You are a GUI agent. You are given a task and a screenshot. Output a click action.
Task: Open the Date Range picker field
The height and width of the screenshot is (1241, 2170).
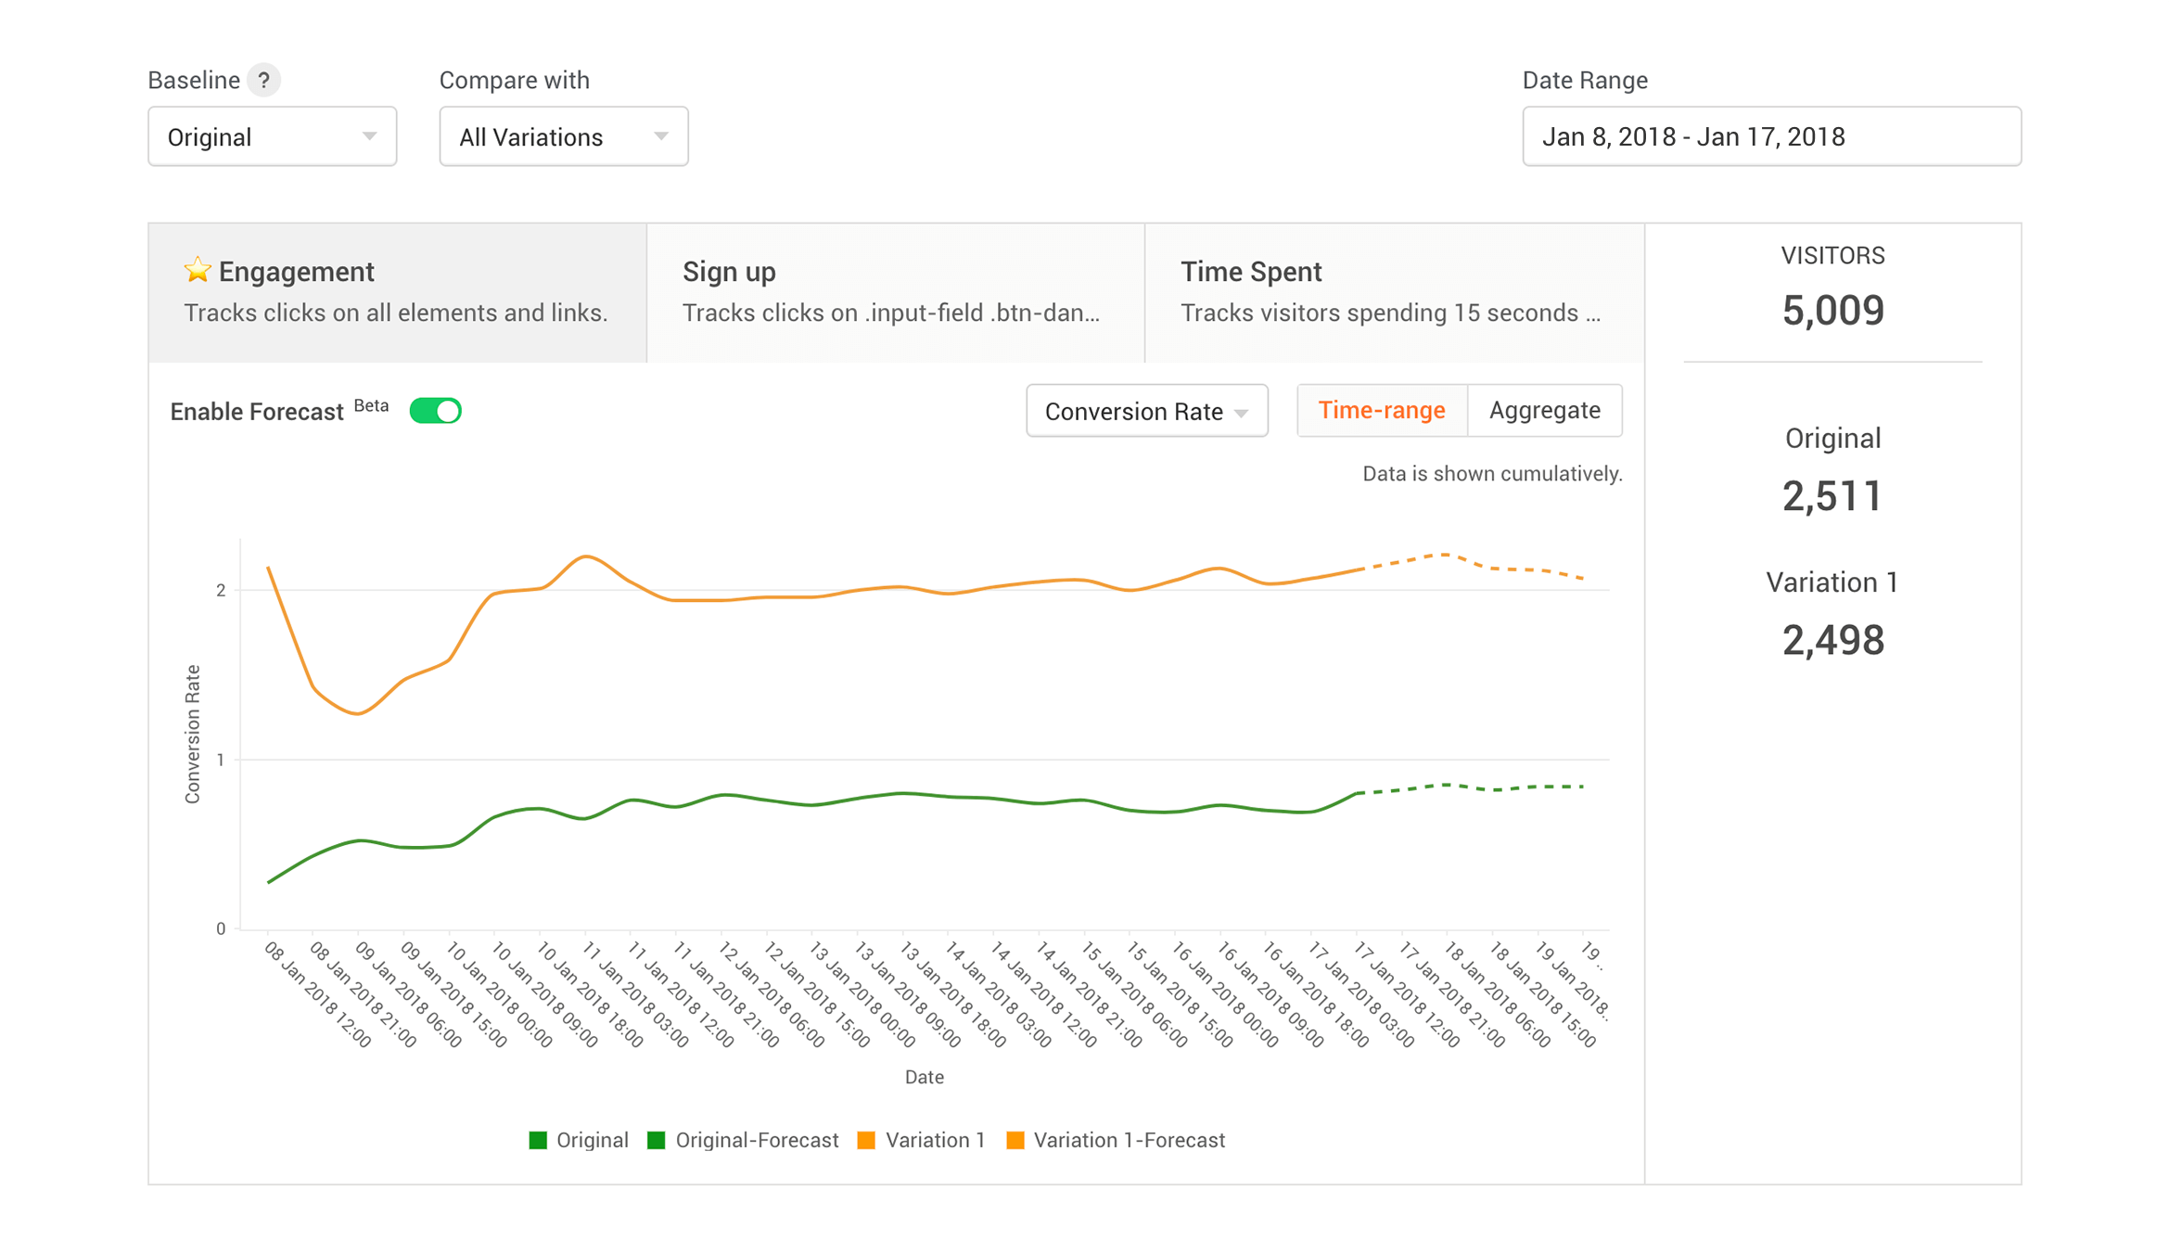(1769, 136)
